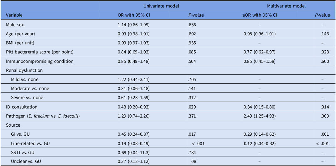Select the 'Renal dysfunction' group label
Screen dimensions: 336x166
(x=24, y=70)
